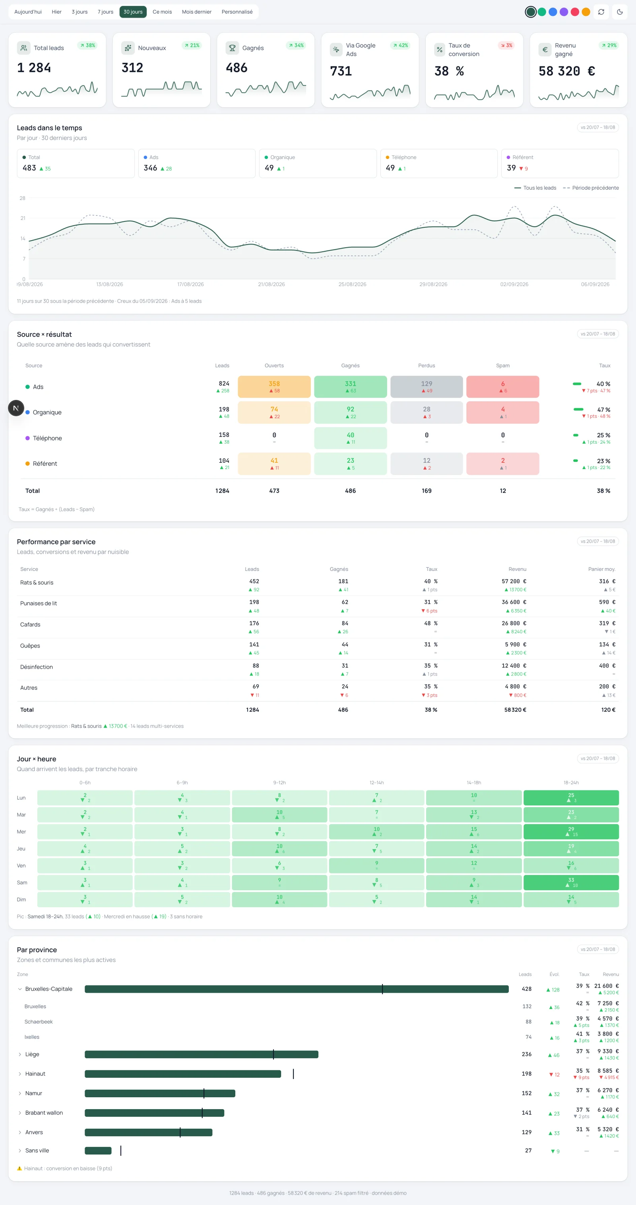This screenshot has width=636, height=1205.
Task: Toggle the Organique series filter card
Action: pyautogui.click(x=318, y=163)
